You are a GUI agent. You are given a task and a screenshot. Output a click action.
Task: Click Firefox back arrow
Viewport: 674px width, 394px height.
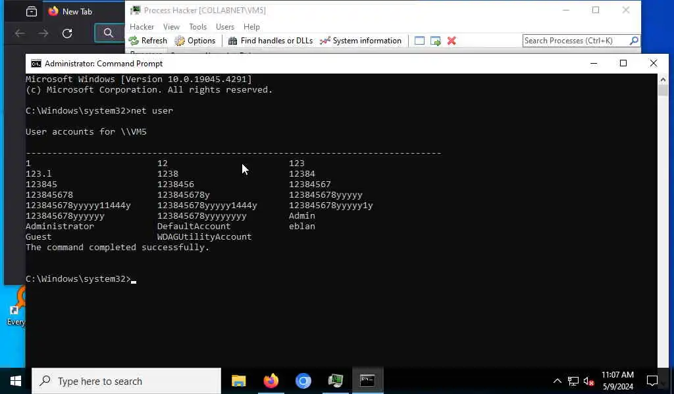click(20, 33)
